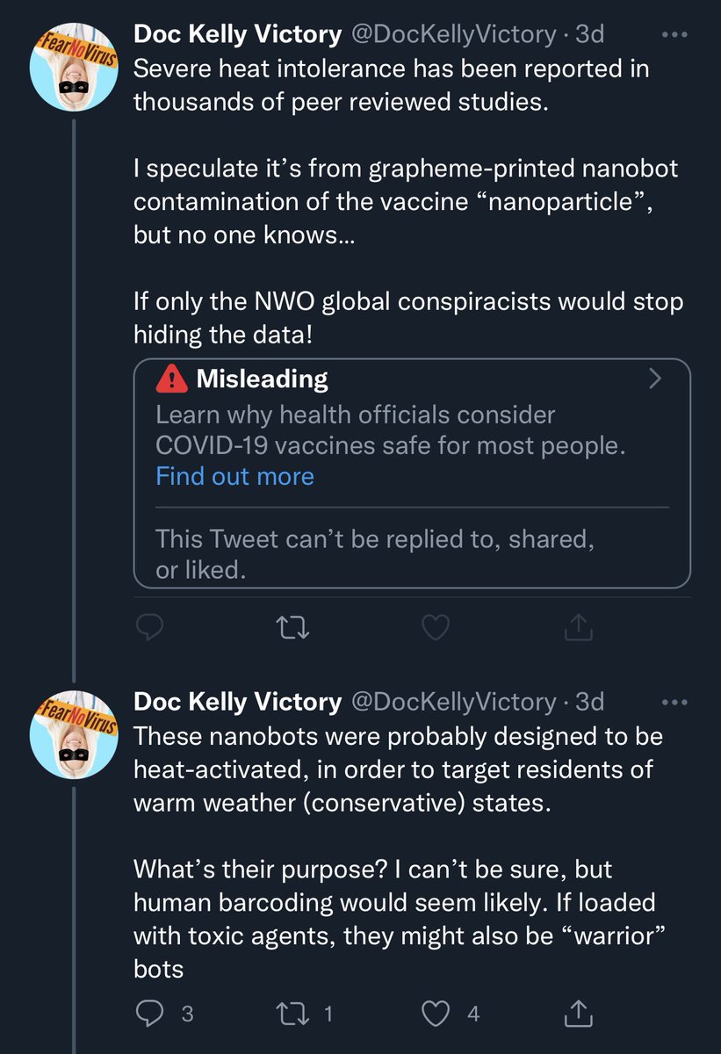Viewport: 721px width, 1054px height.
Task: Open Doc Kelly Victory name on first tweet
Action: tap(237, 35)
